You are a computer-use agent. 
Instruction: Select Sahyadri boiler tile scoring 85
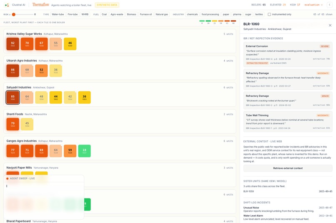13,98
